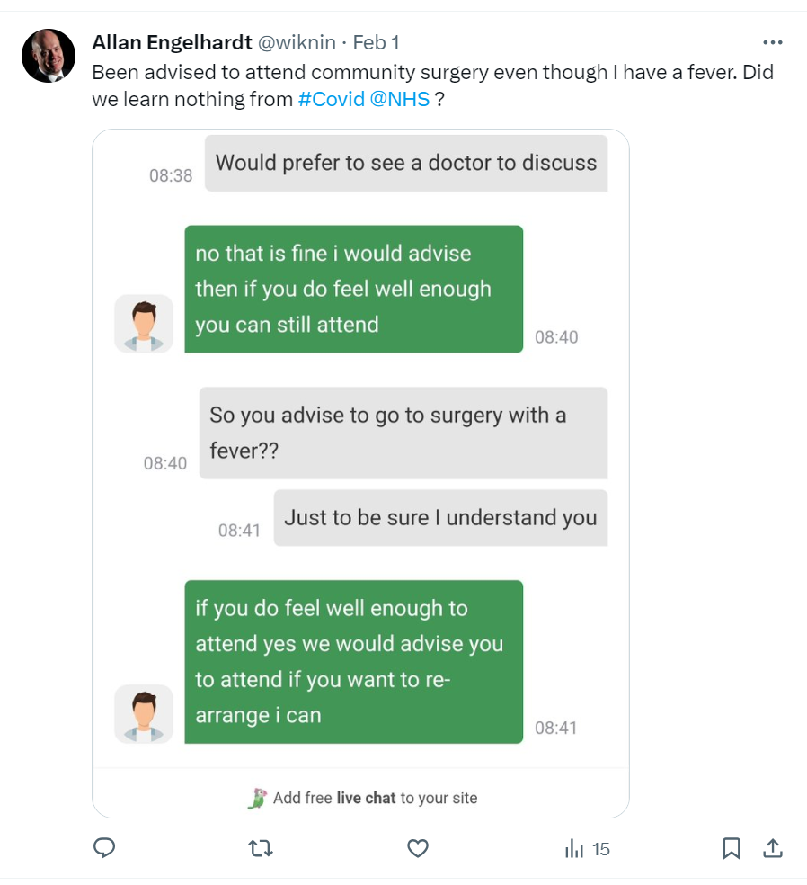
Task: Open the @wiknin handle link
Action: [297, 42]
